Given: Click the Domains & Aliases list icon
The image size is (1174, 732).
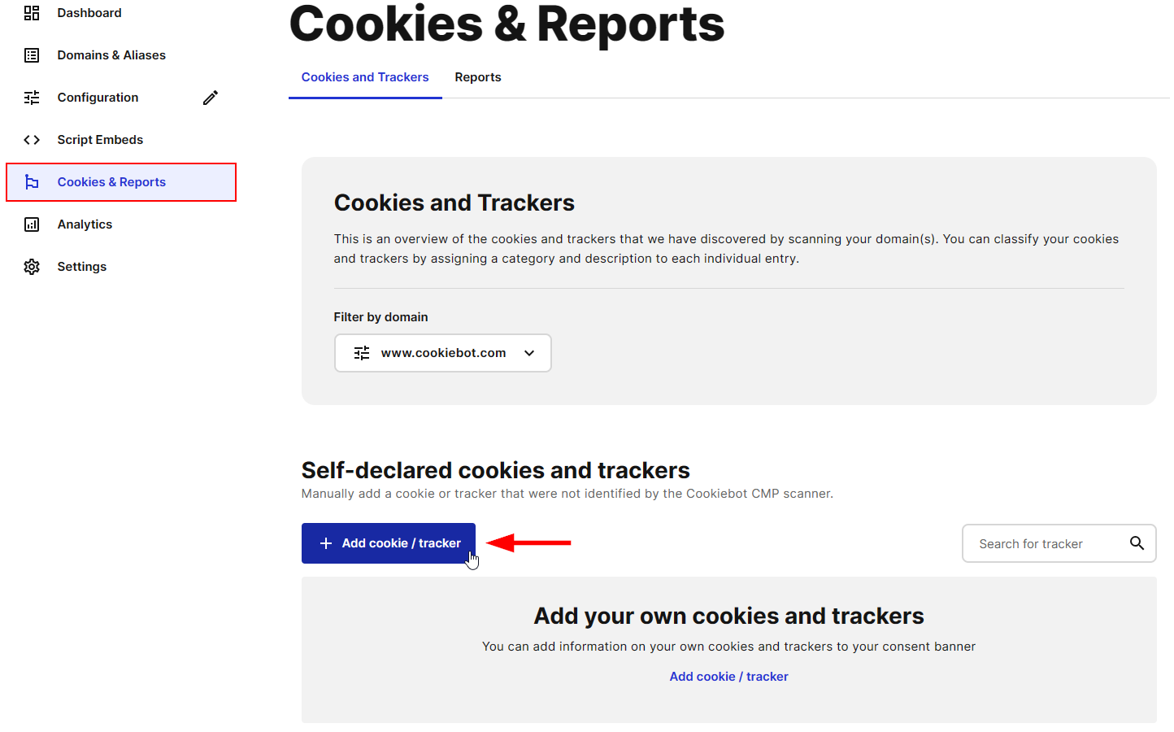Looking at the screenshot, I should (x=32, y=55).
